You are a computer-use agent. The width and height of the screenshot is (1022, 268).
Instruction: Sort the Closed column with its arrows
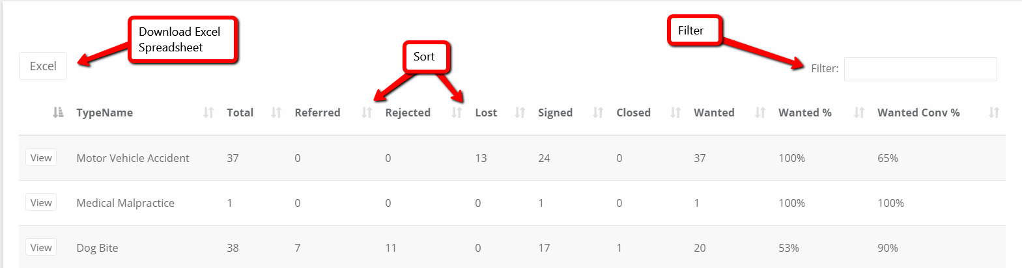(x=675, y=113)
